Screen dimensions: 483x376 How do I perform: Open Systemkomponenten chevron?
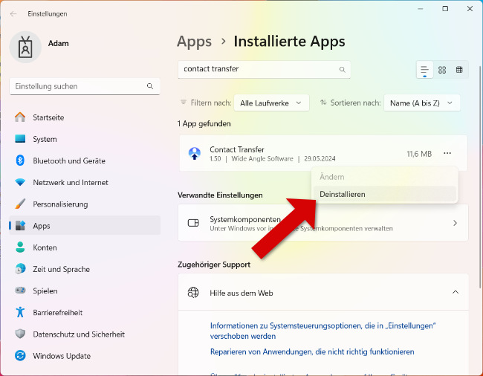coord(456,223)
